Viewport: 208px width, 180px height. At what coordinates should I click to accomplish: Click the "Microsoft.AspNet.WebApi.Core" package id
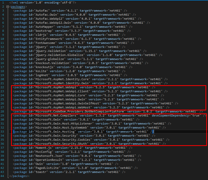(60, 95)
